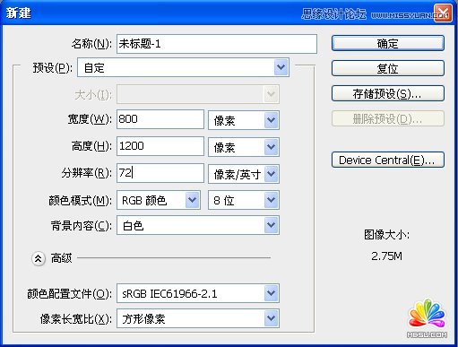Open the 高度 height unit dropdown
This screenshot has width=458, height=347.
click(x=244, y=147)
